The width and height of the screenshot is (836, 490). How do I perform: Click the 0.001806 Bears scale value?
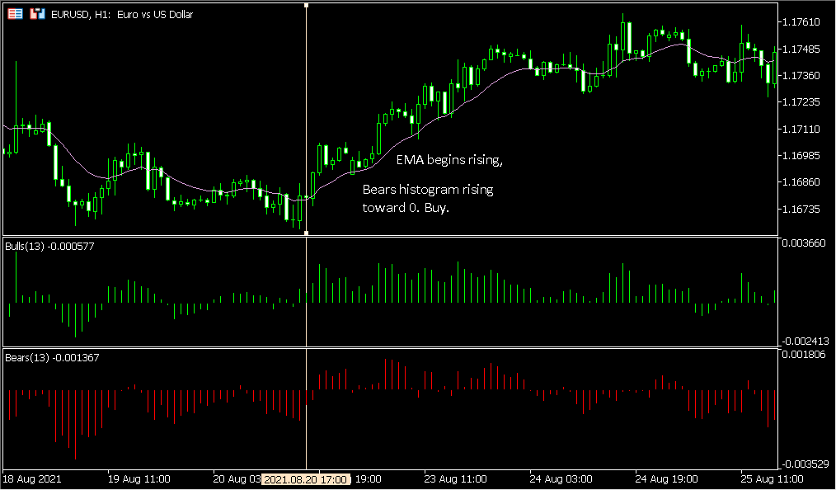click(804, 355)
